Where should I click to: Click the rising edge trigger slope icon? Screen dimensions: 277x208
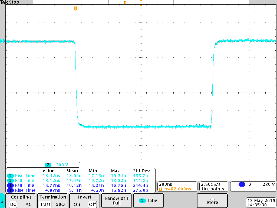250,184
